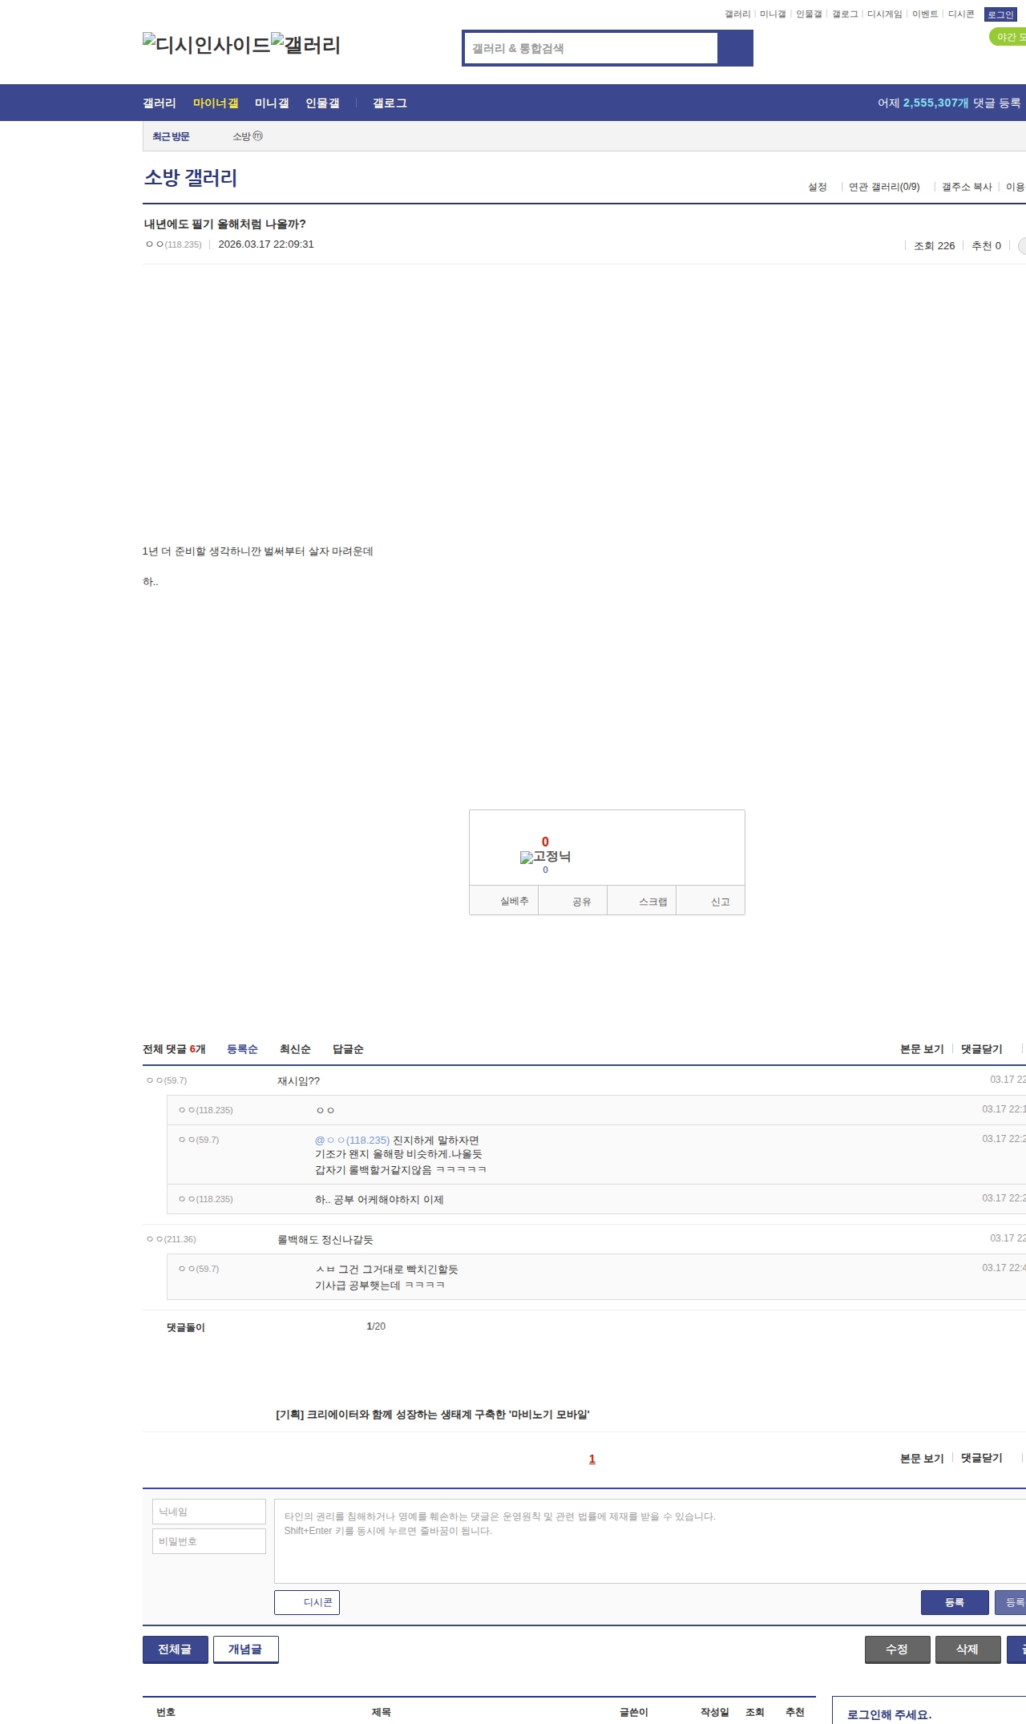Click the post timestamp 2026.03.17 22:09:31

[x=266, y=244]
